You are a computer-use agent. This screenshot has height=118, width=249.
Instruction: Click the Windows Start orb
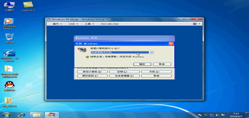pos(6,114)
